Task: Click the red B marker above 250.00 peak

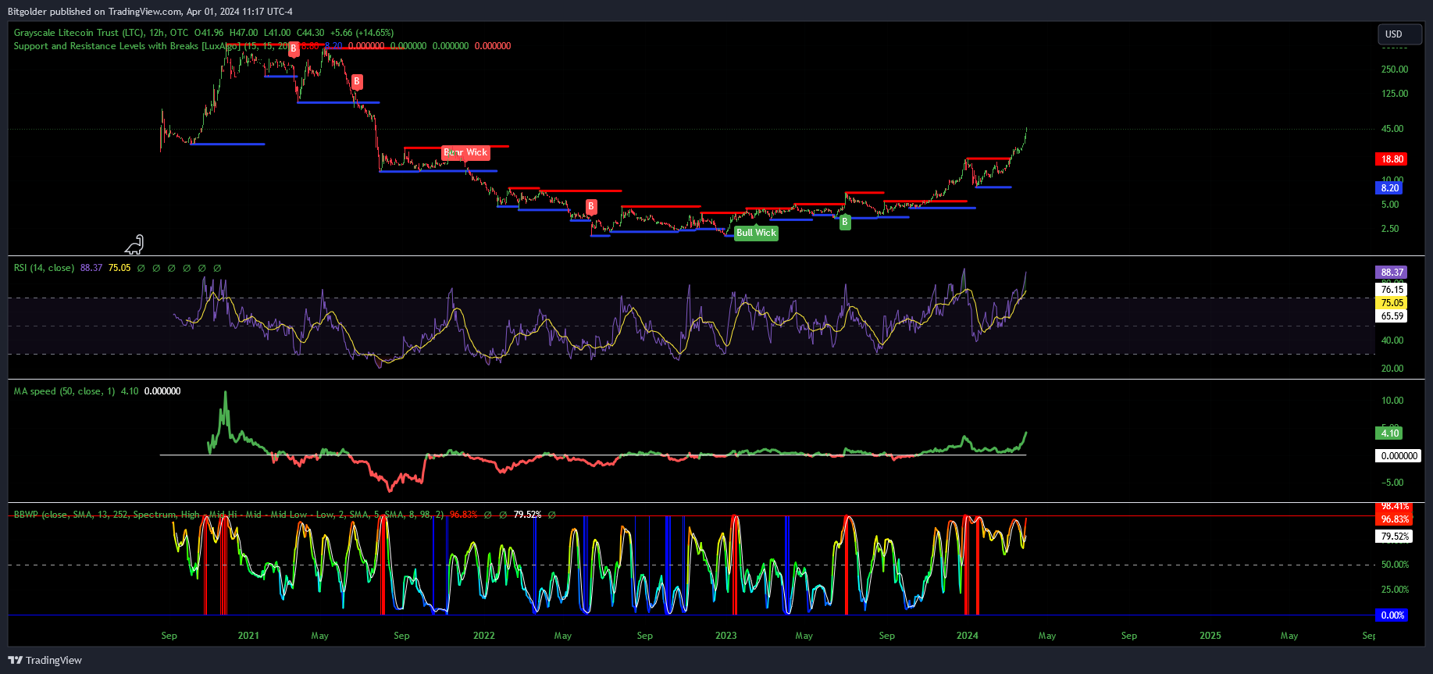Action: click(x=293, y=48)
